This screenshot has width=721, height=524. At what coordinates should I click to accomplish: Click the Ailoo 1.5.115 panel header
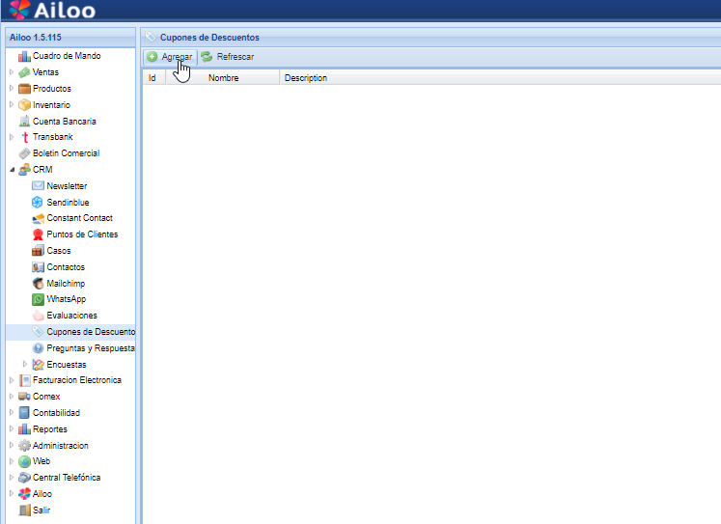[x=70, y=38]
